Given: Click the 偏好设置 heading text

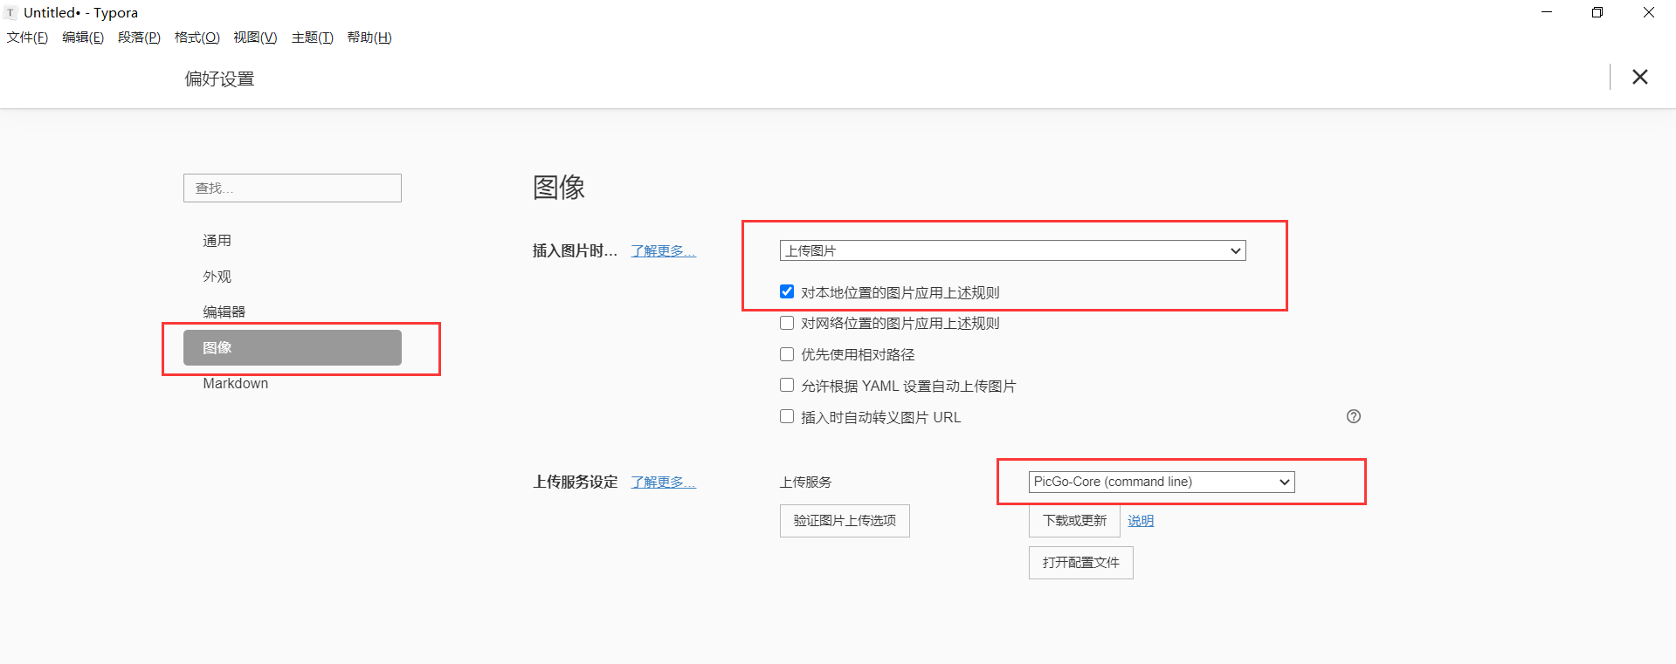Looking at the screenshot, I should tap(219, 79).
